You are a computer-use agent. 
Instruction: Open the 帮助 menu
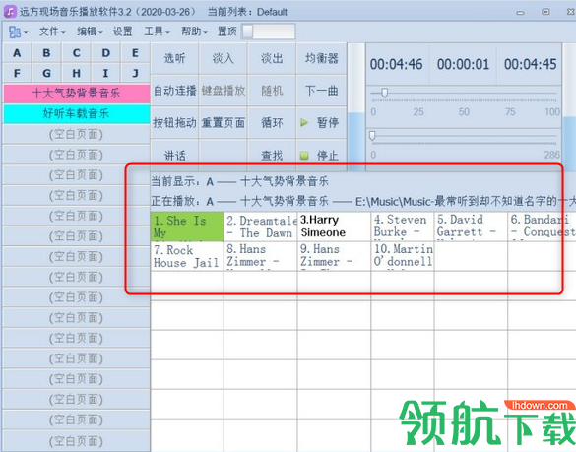point(194,32)
